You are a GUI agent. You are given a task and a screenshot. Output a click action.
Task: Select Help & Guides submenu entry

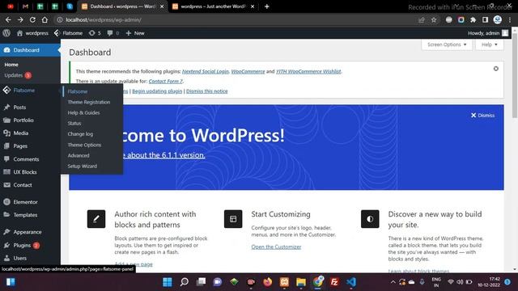coord(83,112)
